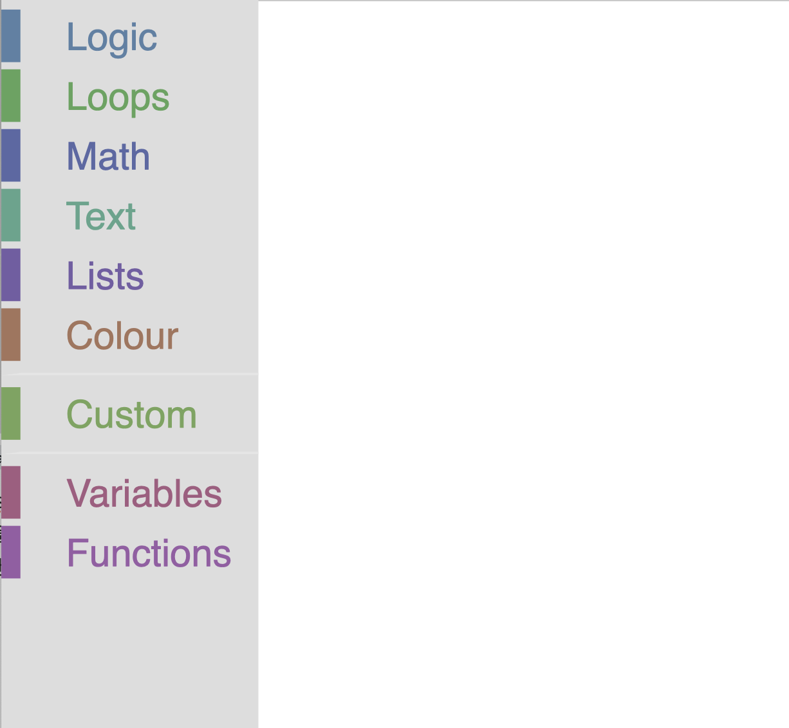Click the purple colour bar beside Lists
Image resolution: width=789 pixels, height=728 pixels.
(x=11, y=275)
